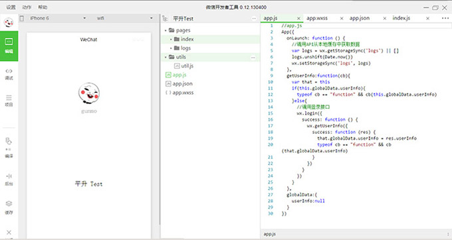Click the 'wx.login({' code line
This screenshot has width=452, height=240.
point(309,113)
